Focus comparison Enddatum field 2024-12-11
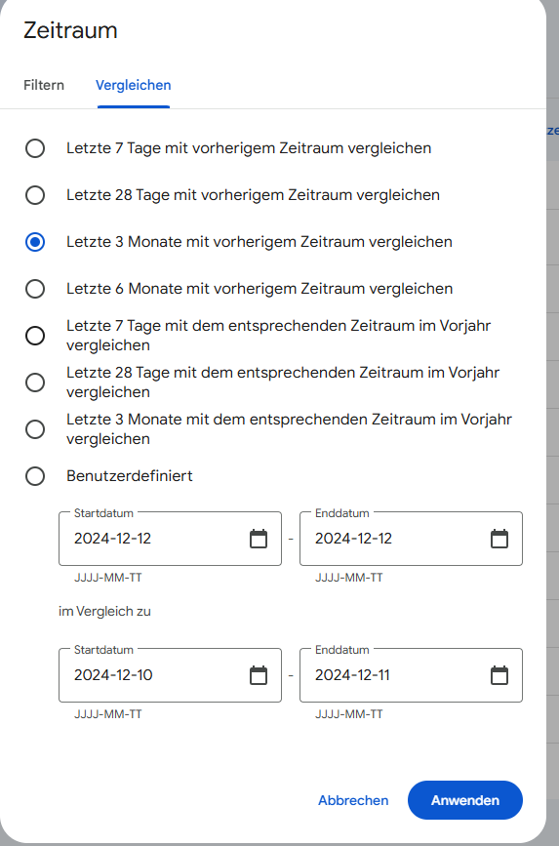Viewport: 559px width, 846px height. tap(411, 675)
